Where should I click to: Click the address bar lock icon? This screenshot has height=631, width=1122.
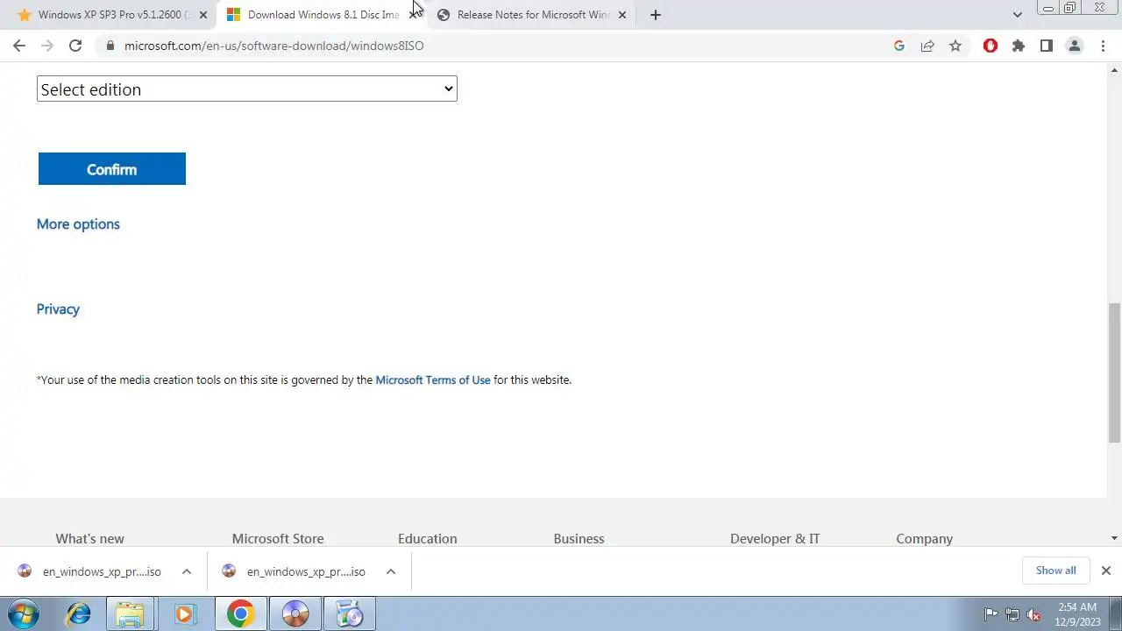pyautogui.click(x=110, y=46)
